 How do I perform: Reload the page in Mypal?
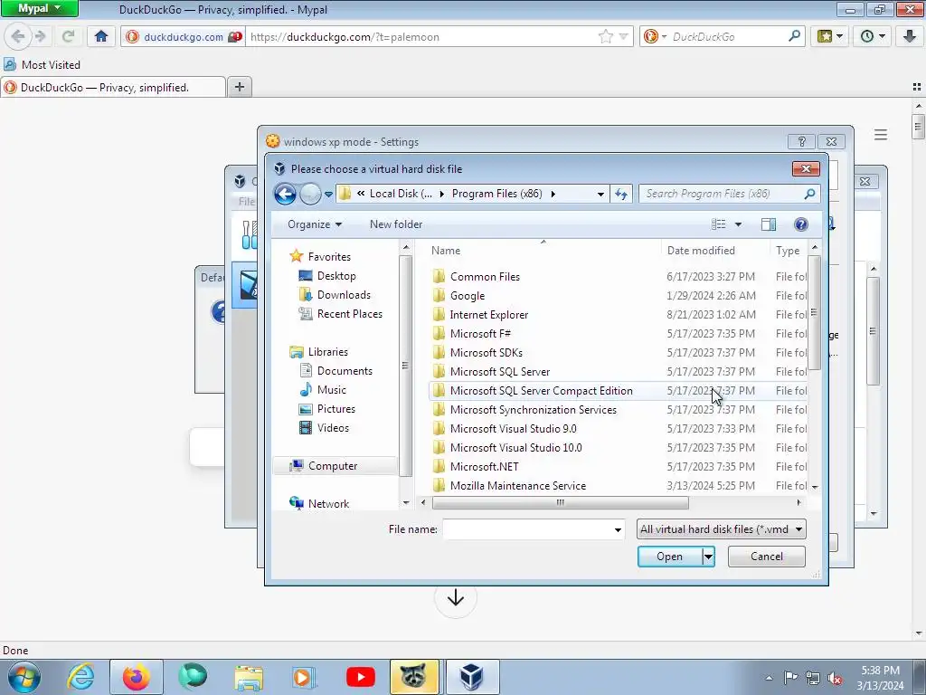(x=68, y=36)
